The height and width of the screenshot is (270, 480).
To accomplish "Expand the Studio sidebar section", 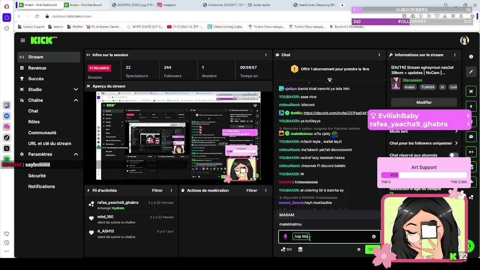I will coord(76,90).
